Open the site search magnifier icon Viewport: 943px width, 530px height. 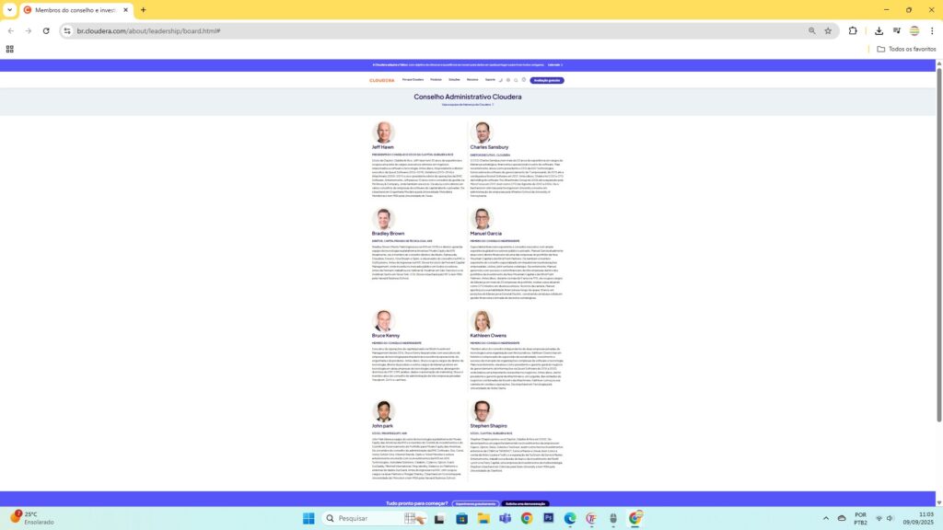coord(516,80)
